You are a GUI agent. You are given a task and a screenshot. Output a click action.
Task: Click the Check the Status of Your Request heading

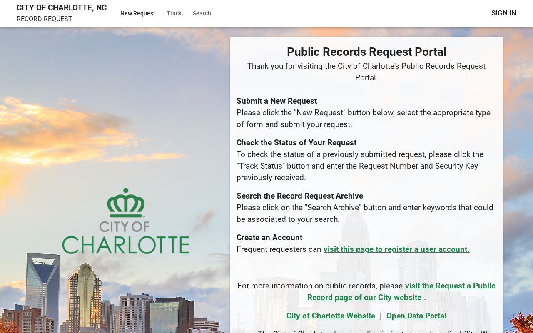(296, 142)
